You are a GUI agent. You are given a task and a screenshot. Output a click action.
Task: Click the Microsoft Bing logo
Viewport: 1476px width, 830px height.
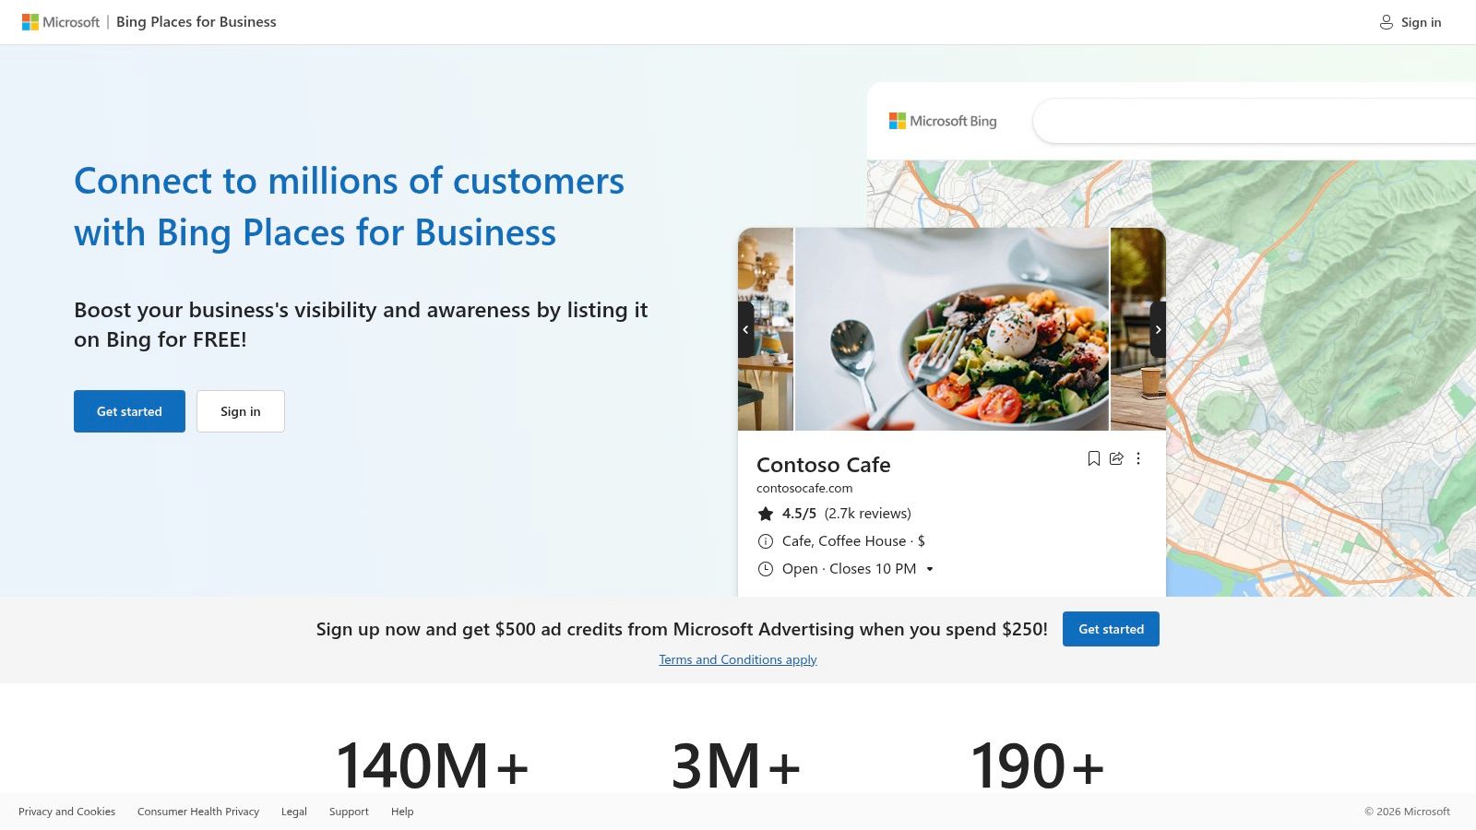[x=943, y=121]
